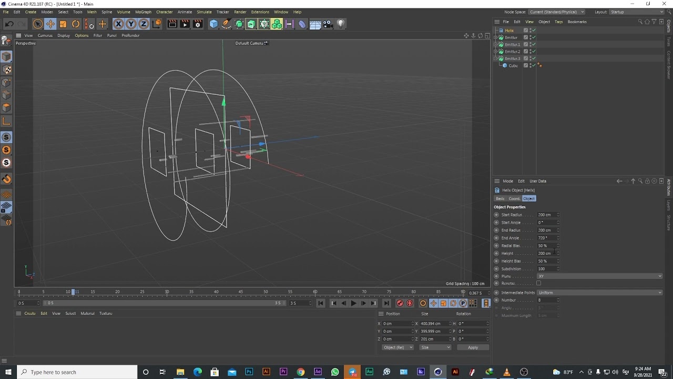Open the Extensions menu
The height and width of the screenshot is (379, 673).
click(260, 12)
